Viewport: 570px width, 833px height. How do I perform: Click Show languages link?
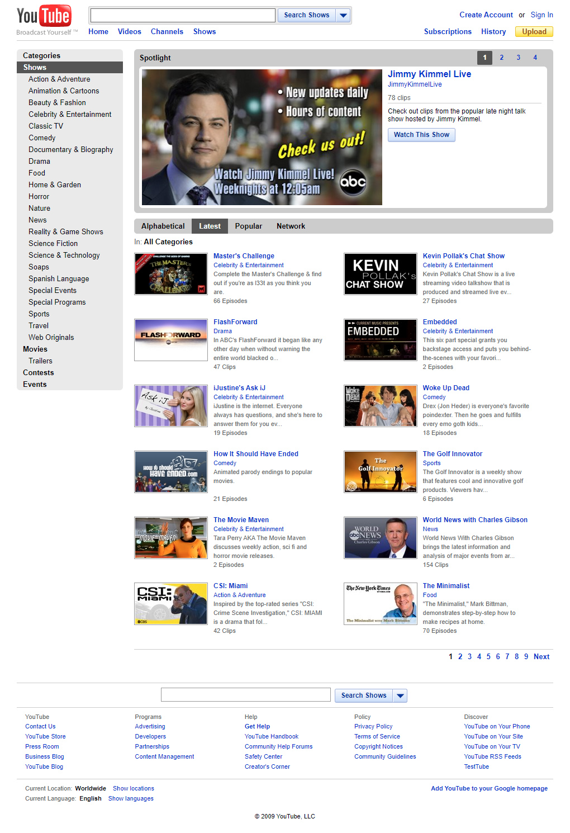point(131,799)
